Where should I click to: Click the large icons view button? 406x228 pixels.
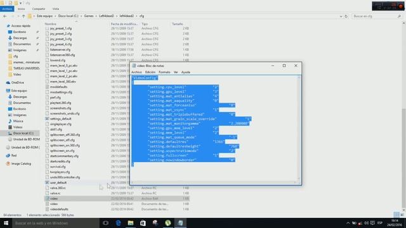coord(402,215)
